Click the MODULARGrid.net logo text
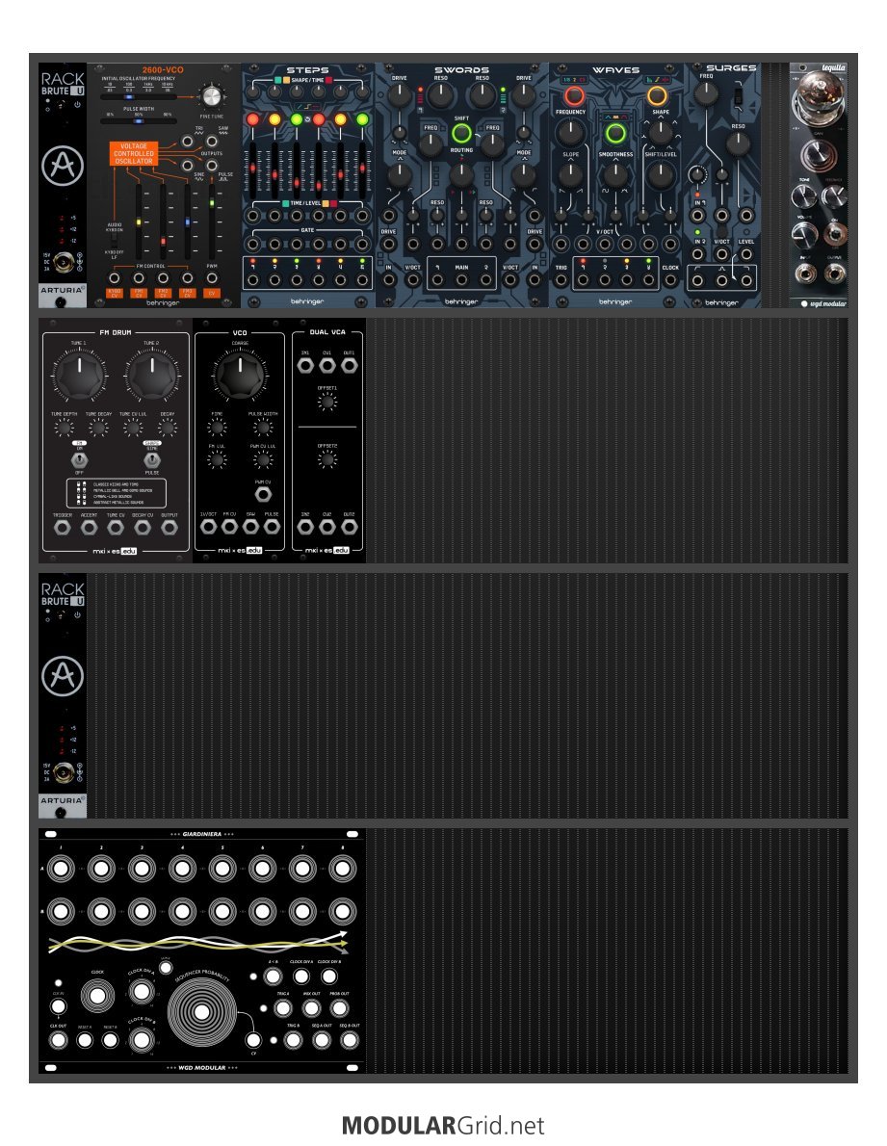This screenshot has height=1146, width=887. 443,1126
